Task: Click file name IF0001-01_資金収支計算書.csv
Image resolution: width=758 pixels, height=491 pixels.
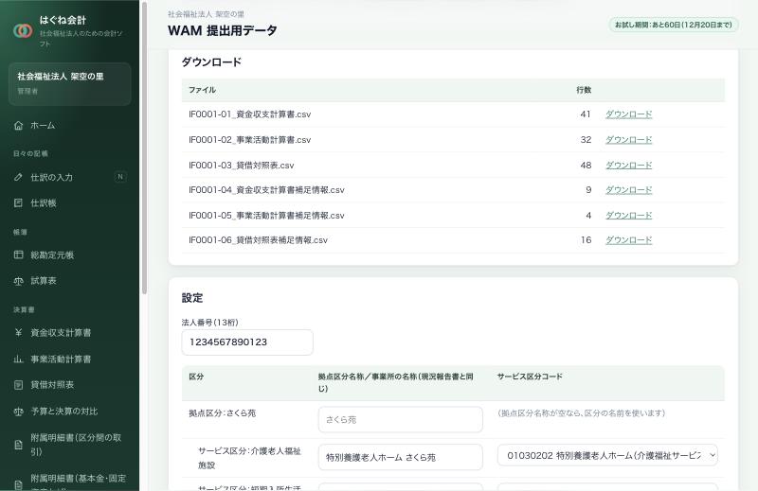Action: [x=249, y=114]
